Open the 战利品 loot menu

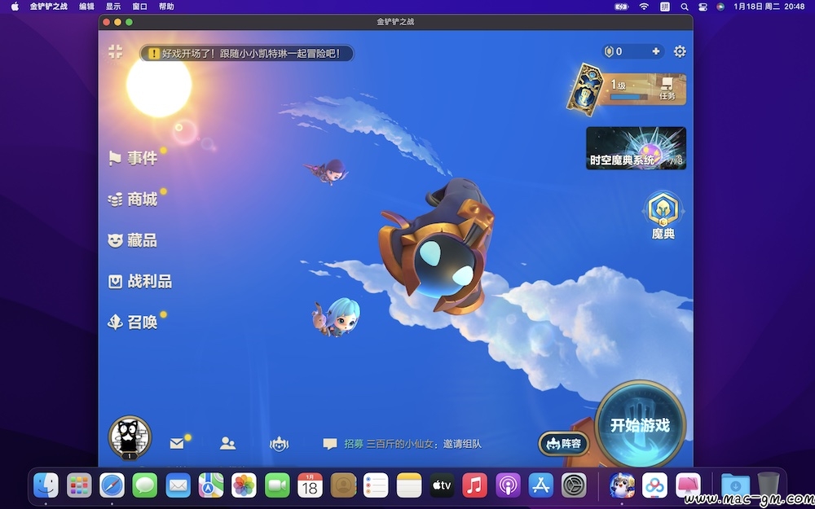pos(140,282)
